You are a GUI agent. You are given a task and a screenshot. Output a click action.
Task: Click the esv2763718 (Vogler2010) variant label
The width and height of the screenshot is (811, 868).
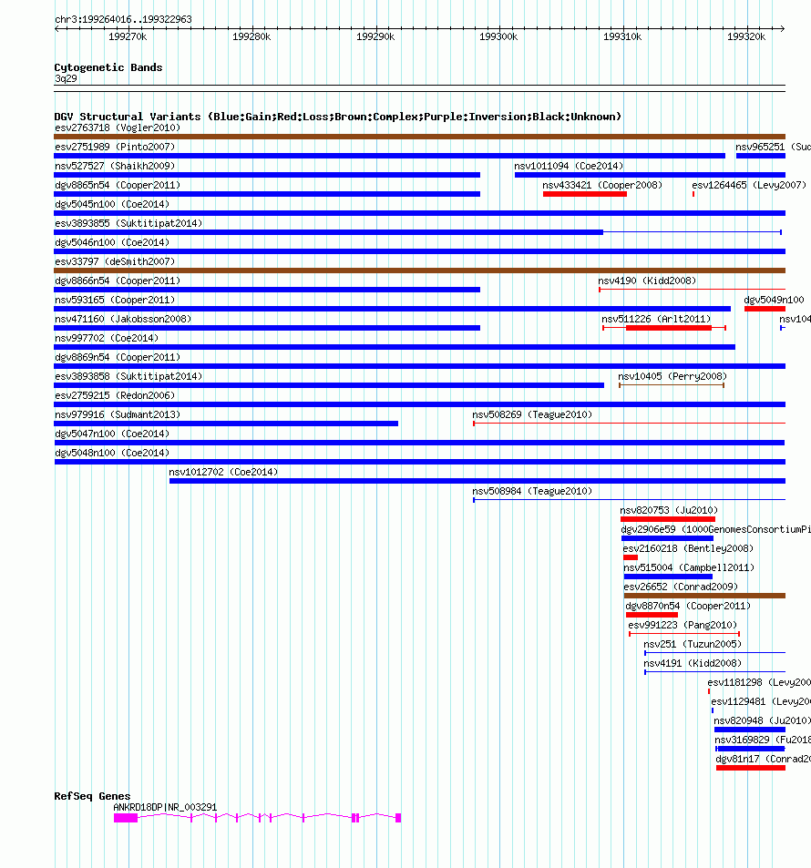[x=118, y=128]
